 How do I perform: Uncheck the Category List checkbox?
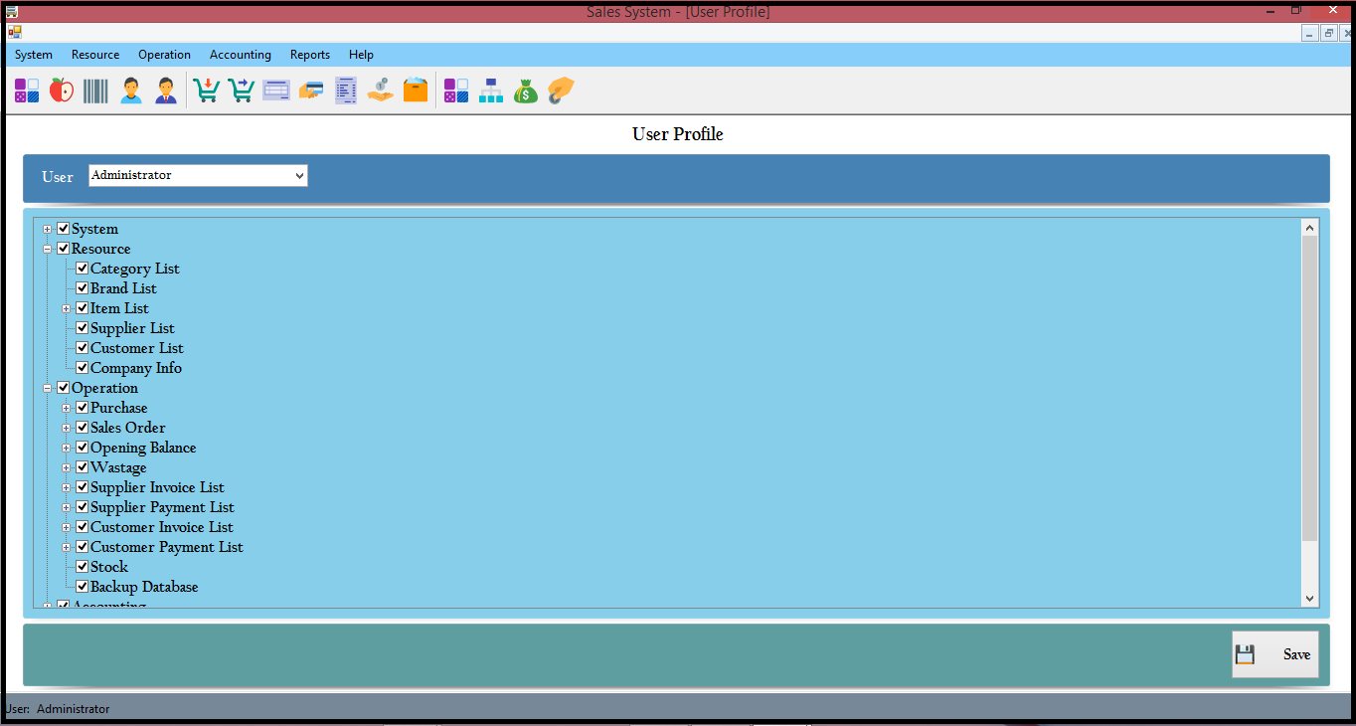point(83,269)
